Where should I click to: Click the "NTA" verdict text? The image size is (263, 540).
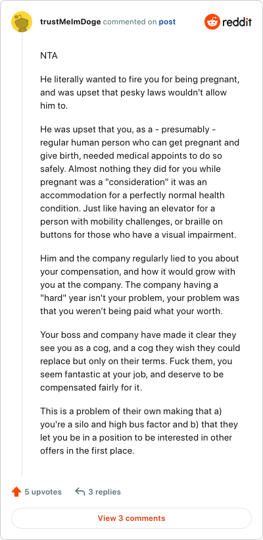(49, 55)
